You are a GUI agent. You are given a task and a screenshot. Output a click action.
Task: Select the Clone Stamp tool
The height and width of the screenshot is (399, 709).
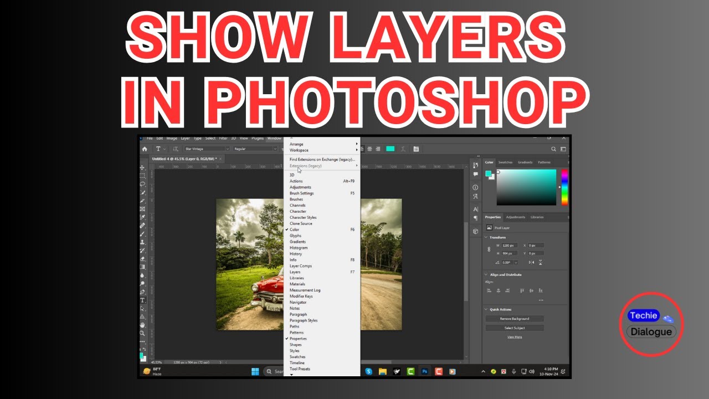(142, 242)
